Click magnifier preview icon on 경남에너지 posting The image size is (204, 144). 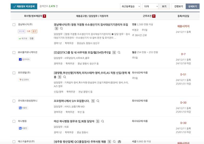(x=61, y=29)
